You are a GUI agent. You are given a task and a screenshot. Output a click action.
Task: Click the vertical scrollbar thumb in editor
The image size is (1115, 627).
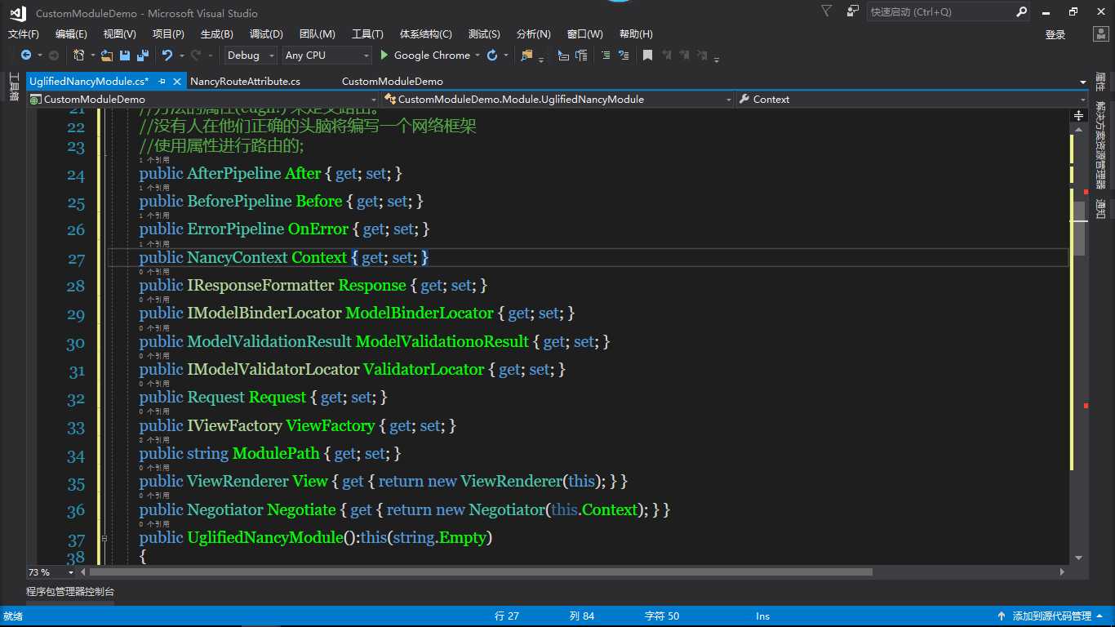pyautogui.click(x=1079, y=229)
